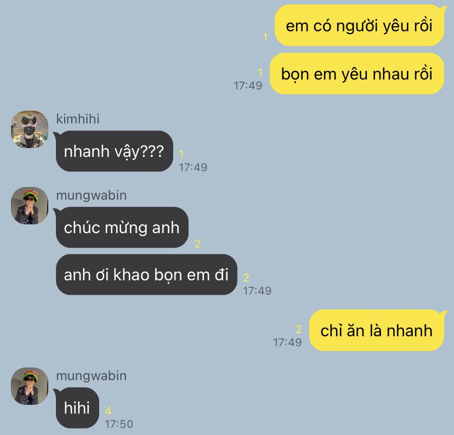Screen dimensions: 454x435
Task: Tap unread count beside 'chúc mừng anh'
Action: click(x=197, y=244)
